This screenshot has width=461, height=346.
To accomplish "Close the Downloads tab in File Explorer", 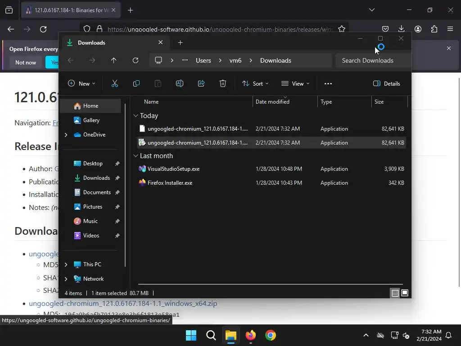I will (161, 42).
